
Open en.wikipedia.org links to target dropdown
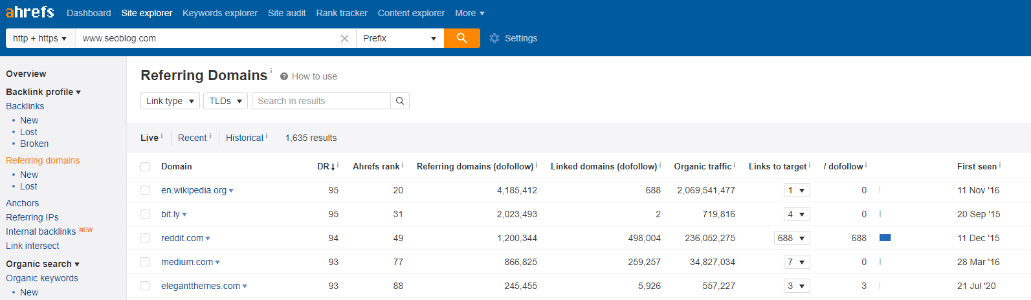[797, 191]
